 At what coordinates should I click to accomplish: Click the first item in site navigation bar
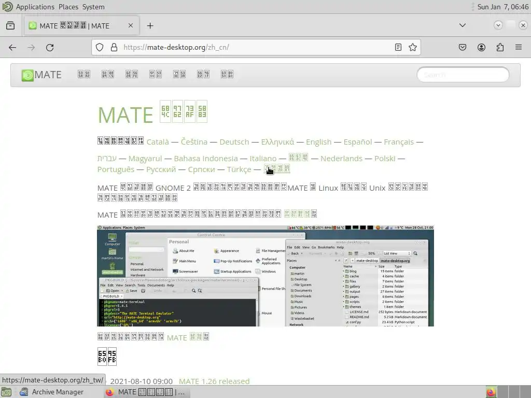point(84,74)
